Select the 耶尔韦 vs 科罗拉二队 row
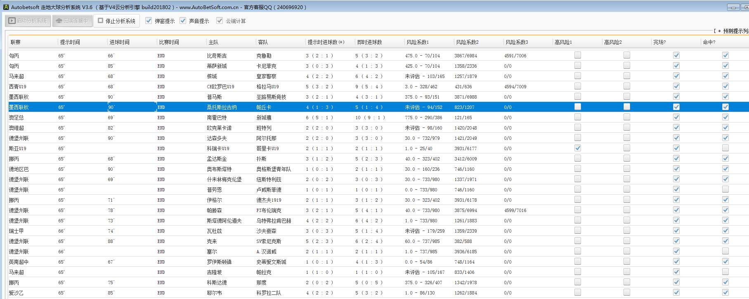 point(214,293)
